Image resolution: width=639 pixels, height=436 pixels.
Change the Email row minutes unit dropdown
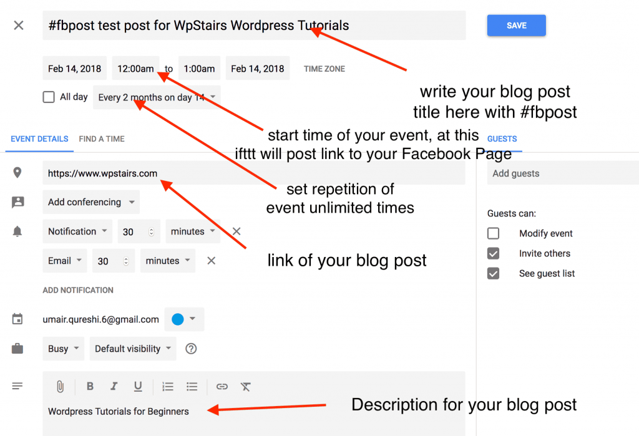[x=168, y=261]
